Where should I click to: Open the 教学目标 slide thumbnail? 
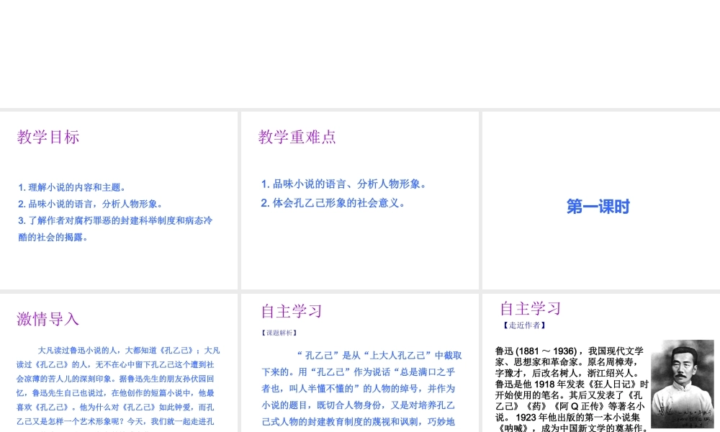pyautogui.click(x=119, y=200)
